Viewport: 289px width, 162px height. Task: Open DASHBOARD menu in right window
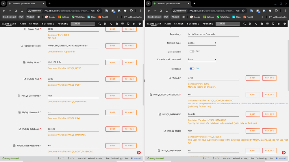point(154,24)
